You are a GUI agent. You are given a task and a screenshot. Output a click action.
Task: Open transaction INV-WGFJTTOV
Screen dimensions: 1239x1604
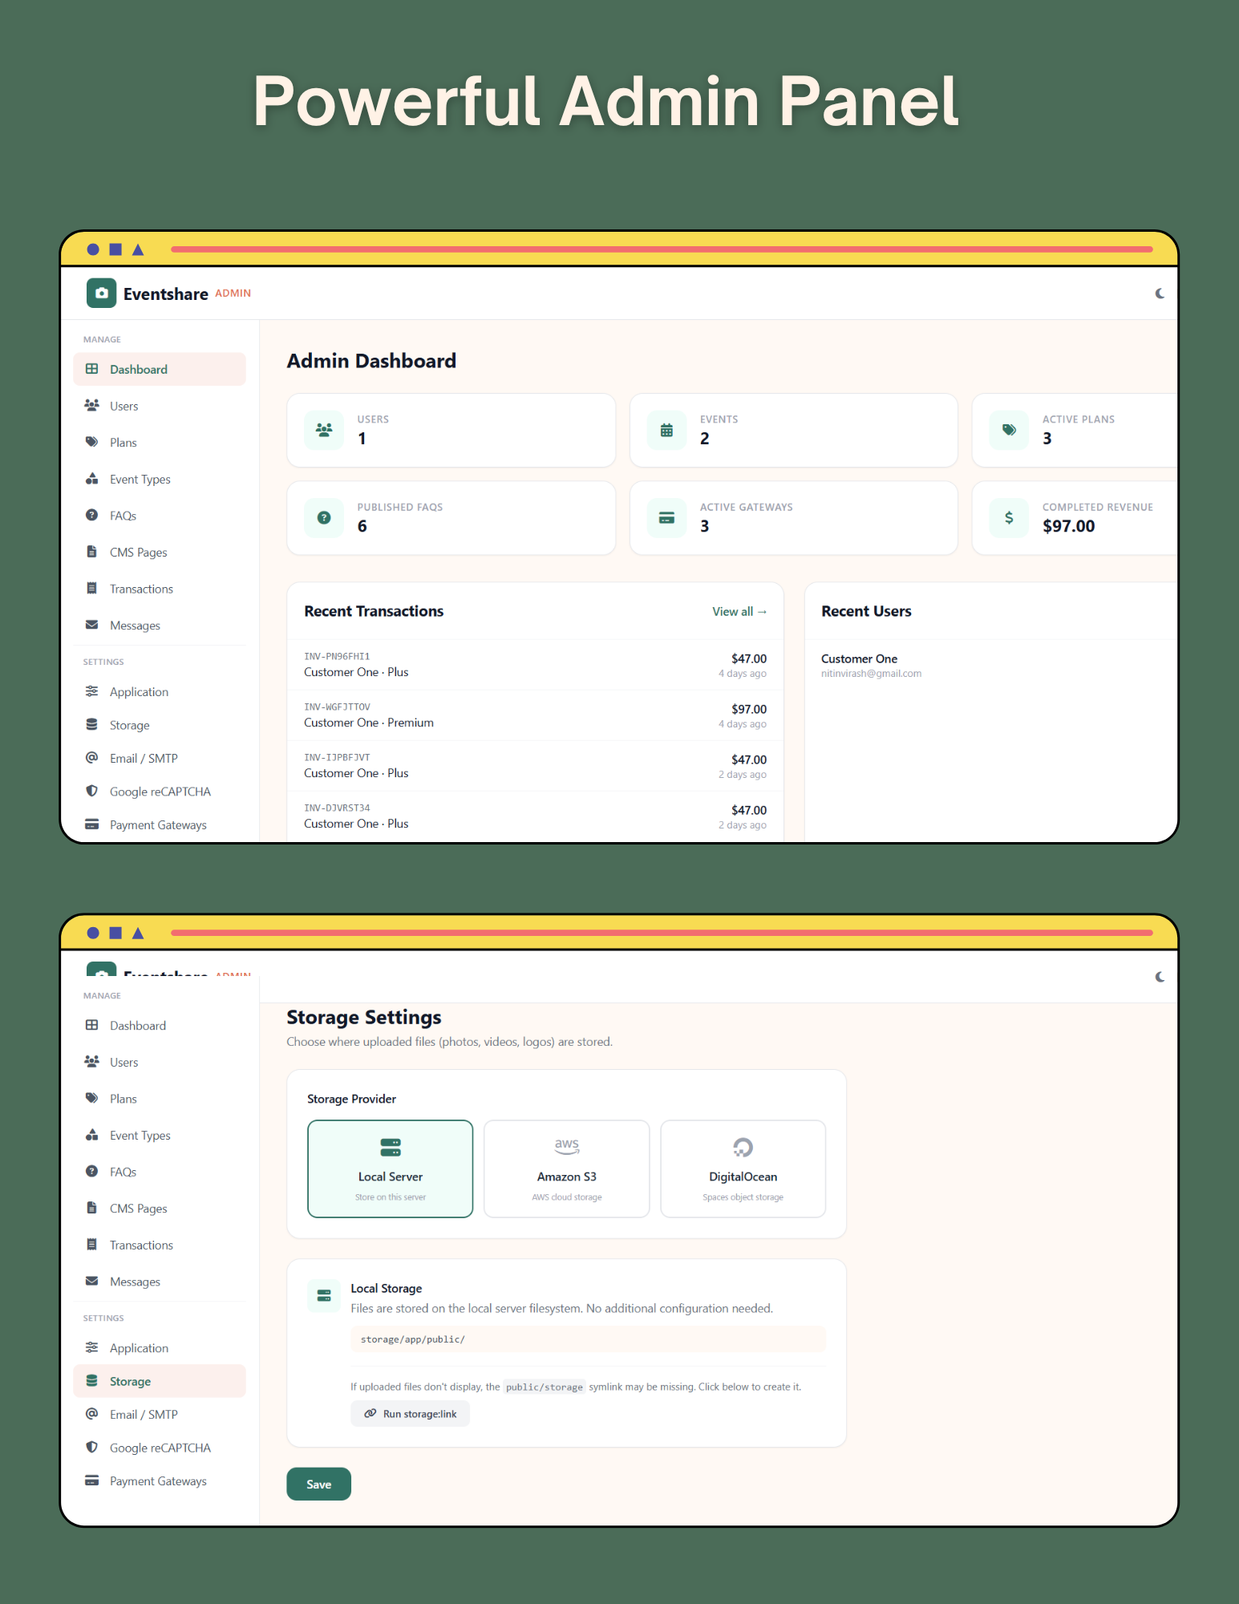tap(535, 715)
